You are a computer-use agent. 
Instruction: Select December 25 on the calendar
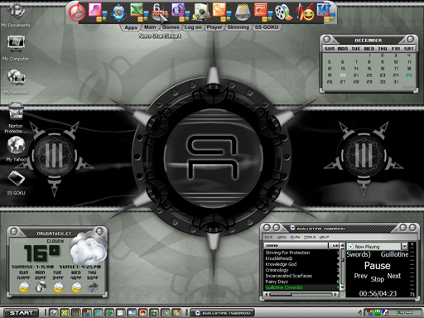point(409,75)
